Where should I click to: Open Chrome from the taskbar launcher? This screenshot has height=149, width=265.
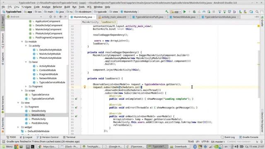[16, 147]
